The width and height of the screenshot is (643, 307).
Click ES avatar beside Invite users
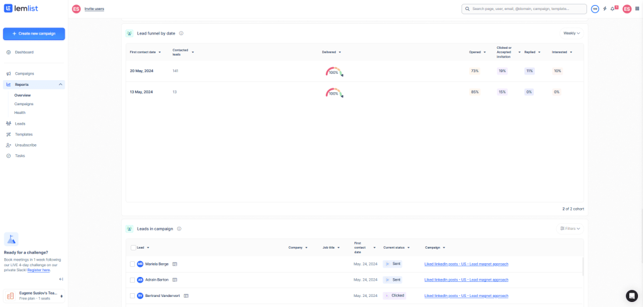[x=76, y=9]
